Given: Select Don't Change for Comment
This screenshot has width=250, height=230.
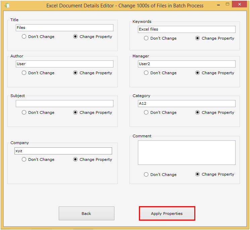Looking at the screenshot, I should tap(160, 175).
